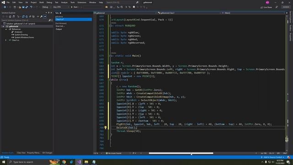Viewport: 293px width, 165px height.
Task: Open the Extensions menu
Action: point(82,2)
